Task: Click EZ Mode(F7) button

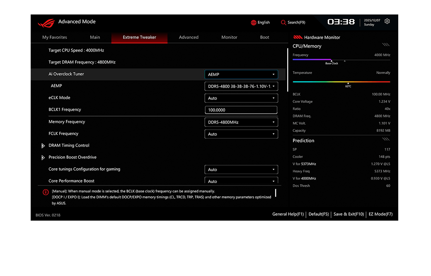Action: tap(380, 214)
